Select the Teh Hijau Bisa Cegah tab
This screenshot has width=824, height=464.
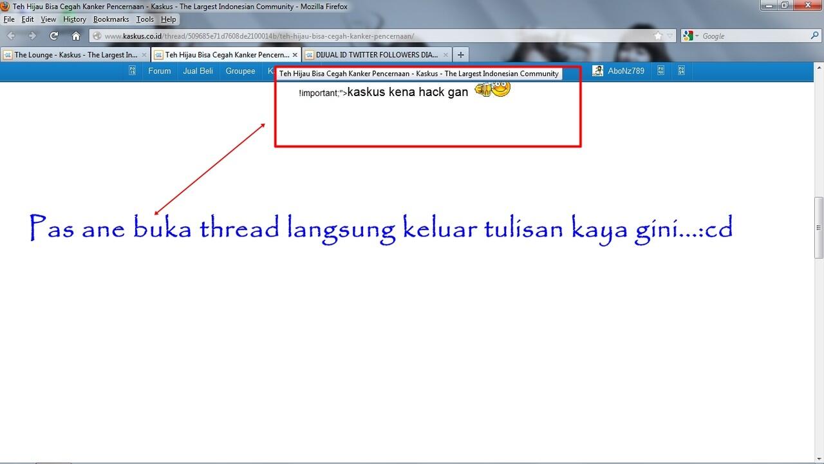[226, 55]
